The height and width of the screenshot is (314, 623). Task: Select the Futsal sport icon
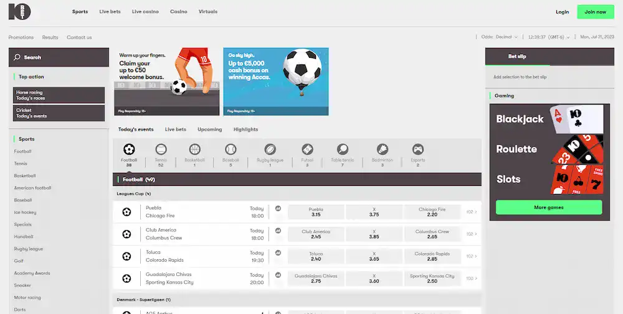click(307, 149)
